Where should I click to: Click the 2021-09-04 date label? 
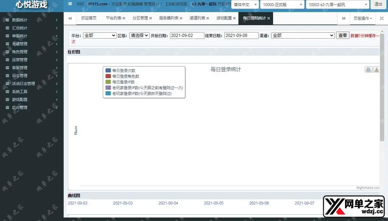click(x=168, y=203)
